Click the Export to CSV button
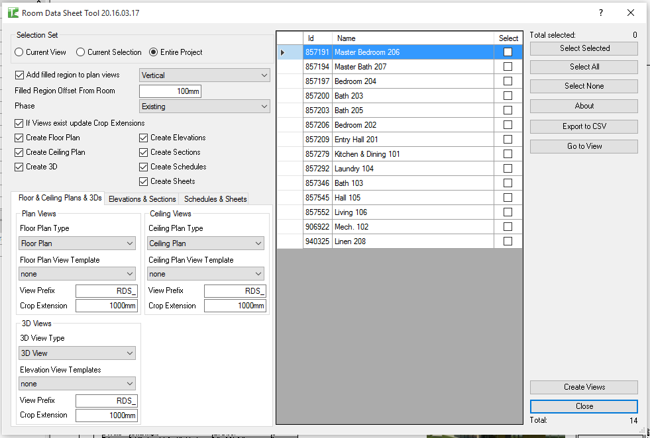 [x=584, y=126]
